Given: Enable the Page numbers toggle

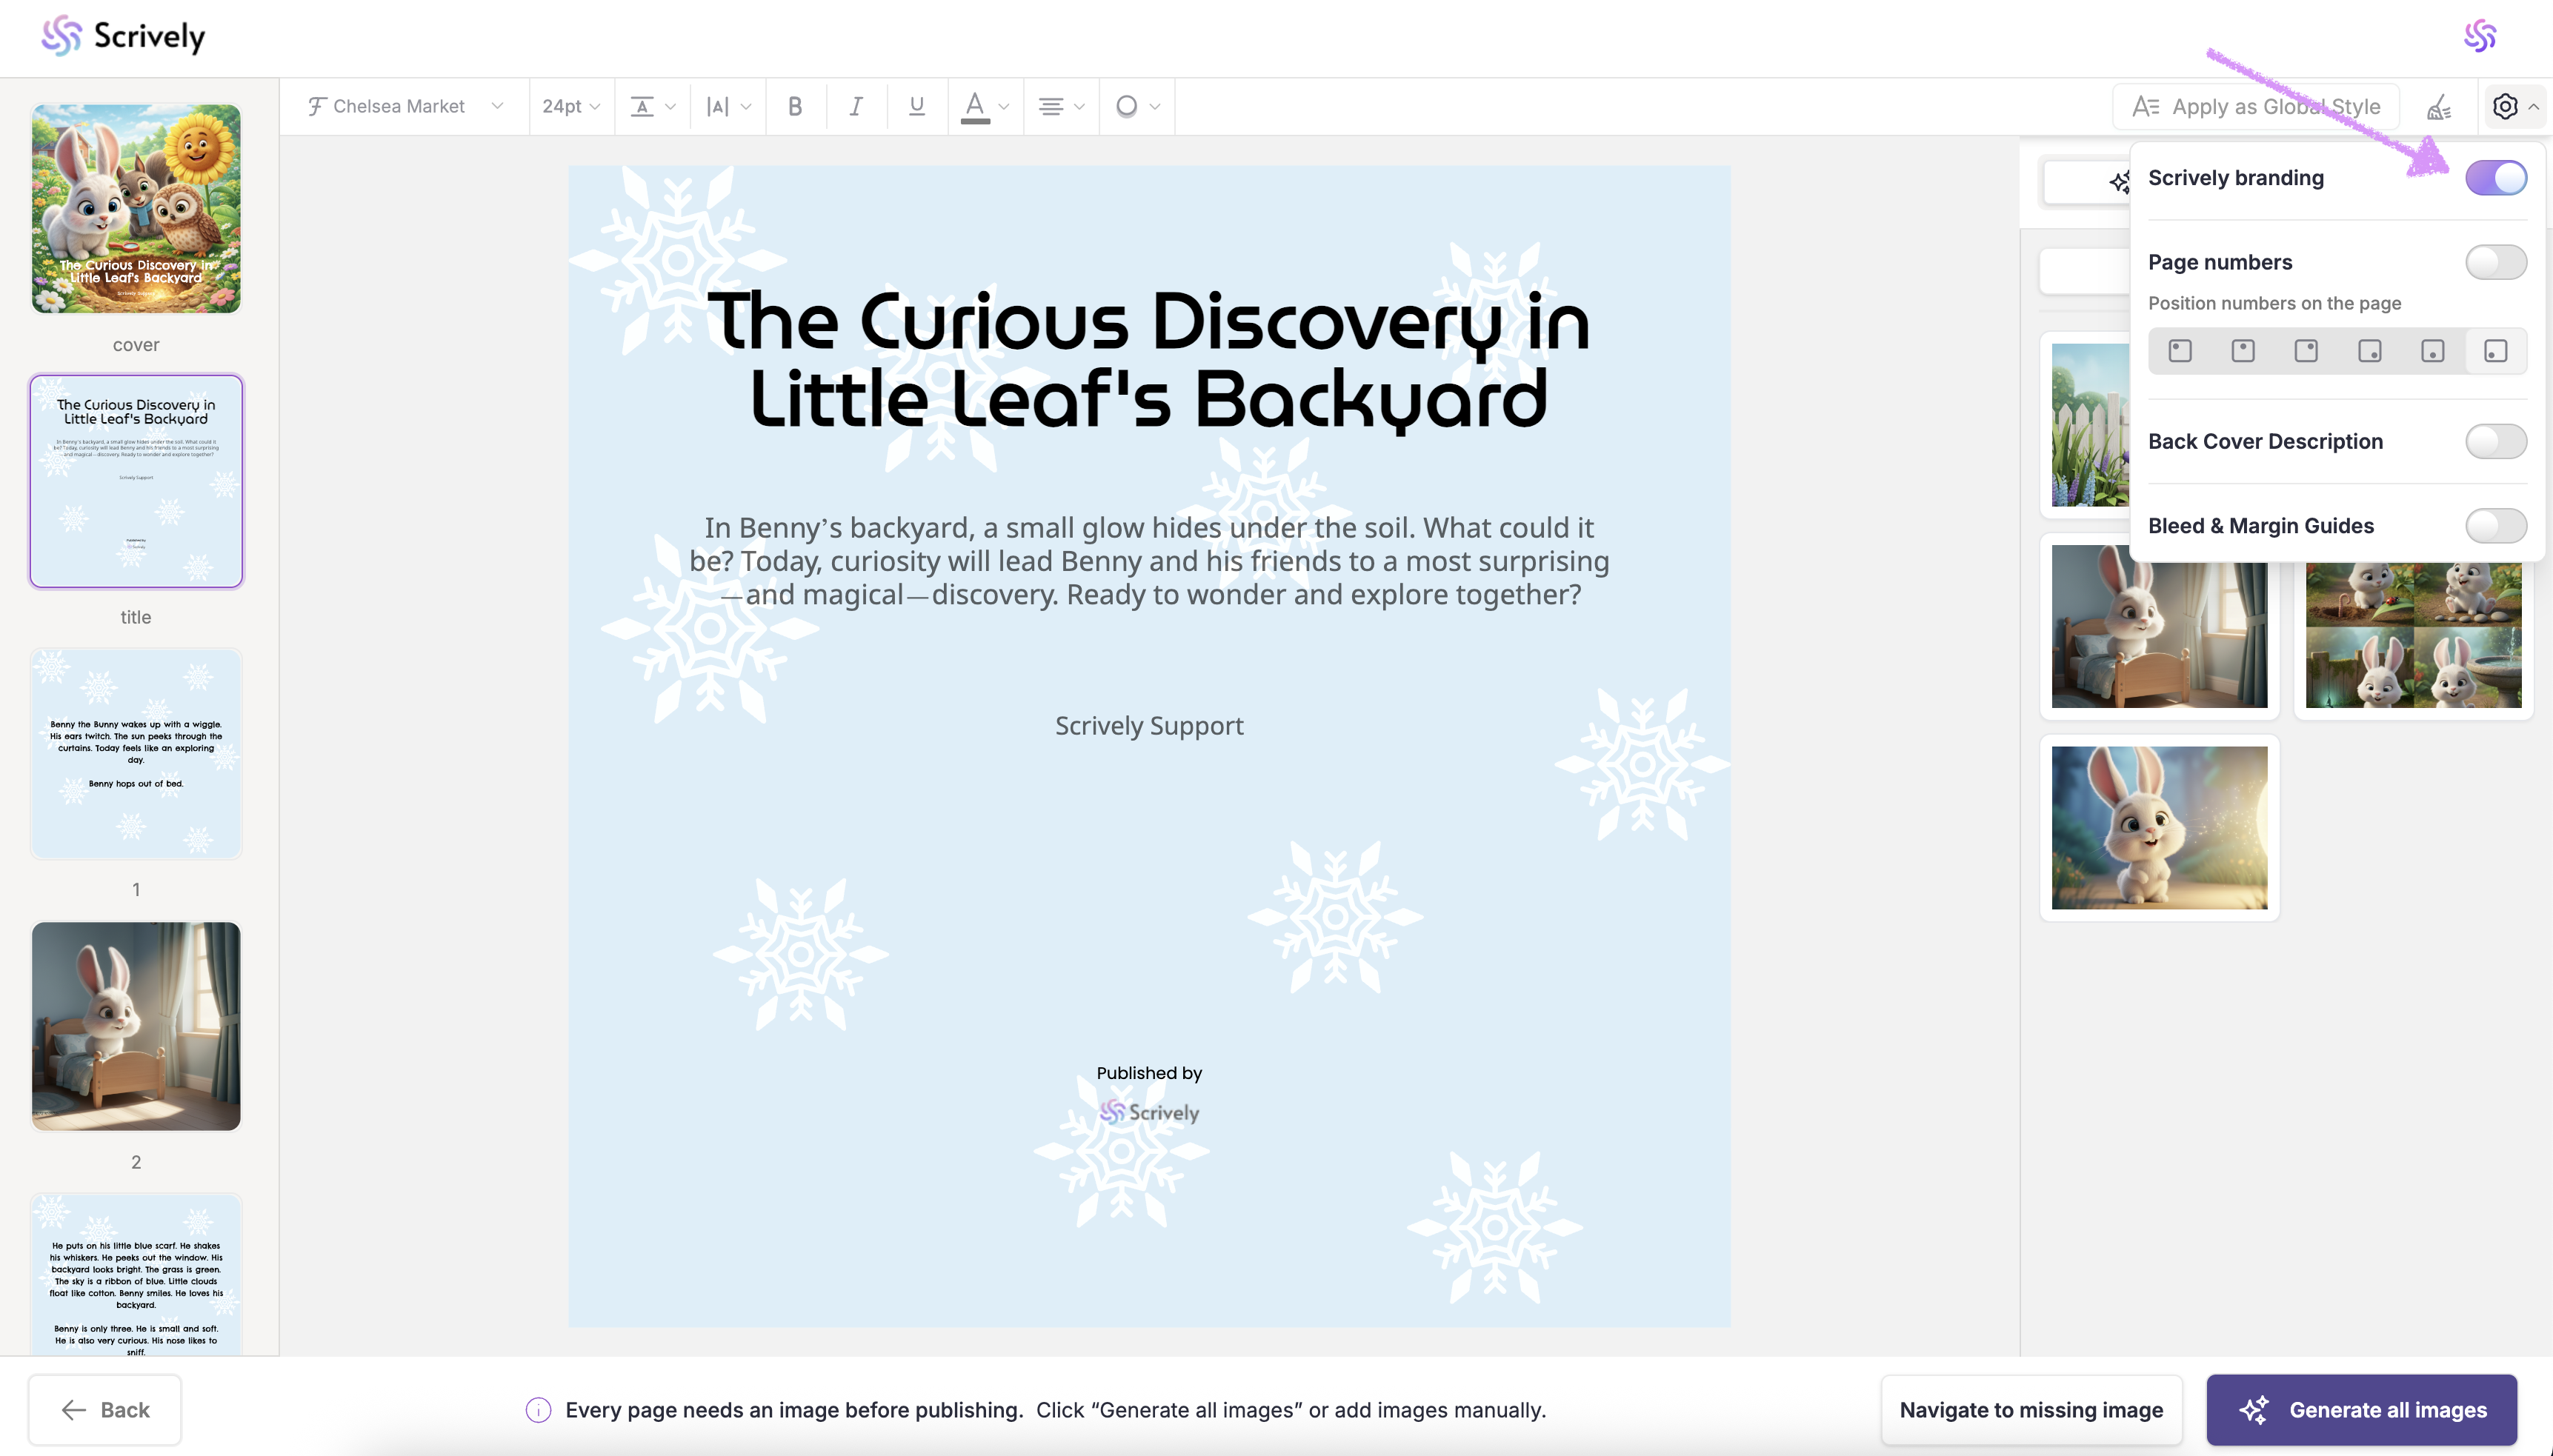Looking at the screenshot, I should [x=2496, y=262].
